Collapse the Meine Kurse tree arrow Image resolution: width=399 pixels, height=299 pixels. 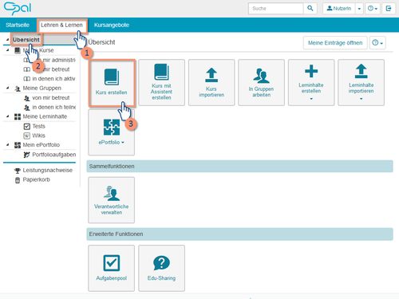pos(7,50)
